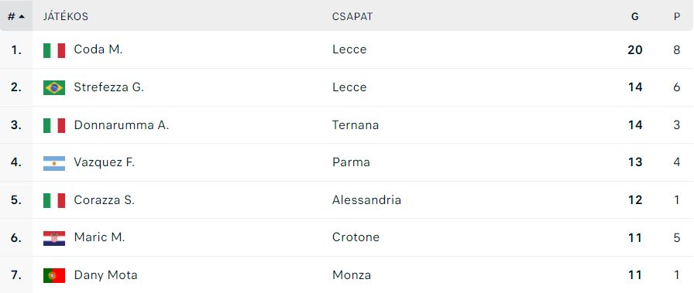694x293 pixels.
Task: Click the Italian flag beside Coda M.
Action: tap(54, 50)
